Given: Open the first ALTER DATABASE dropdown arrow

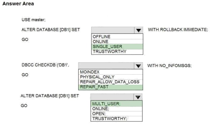Looking at the screenshot, I should (138, 30).
